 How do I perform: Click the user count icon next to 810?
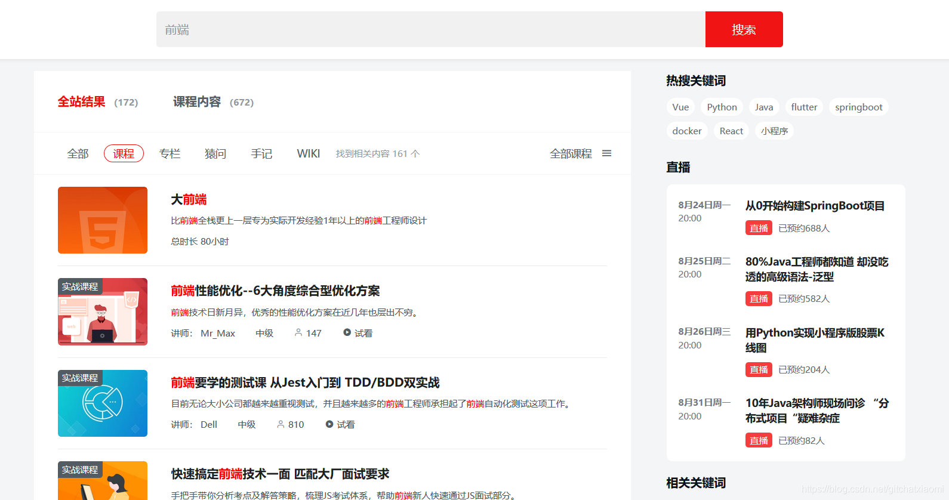point(281,424)
